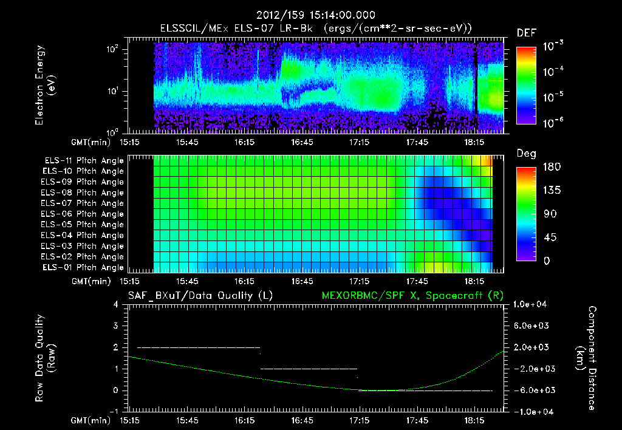Click the 10^-6 DEF scale value
622x430 pixels.
[x=553, y=123]
